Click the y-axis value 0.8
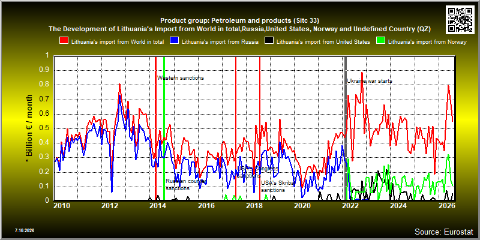Viewport: 480px width, 240px height. [x=44, y=85]
